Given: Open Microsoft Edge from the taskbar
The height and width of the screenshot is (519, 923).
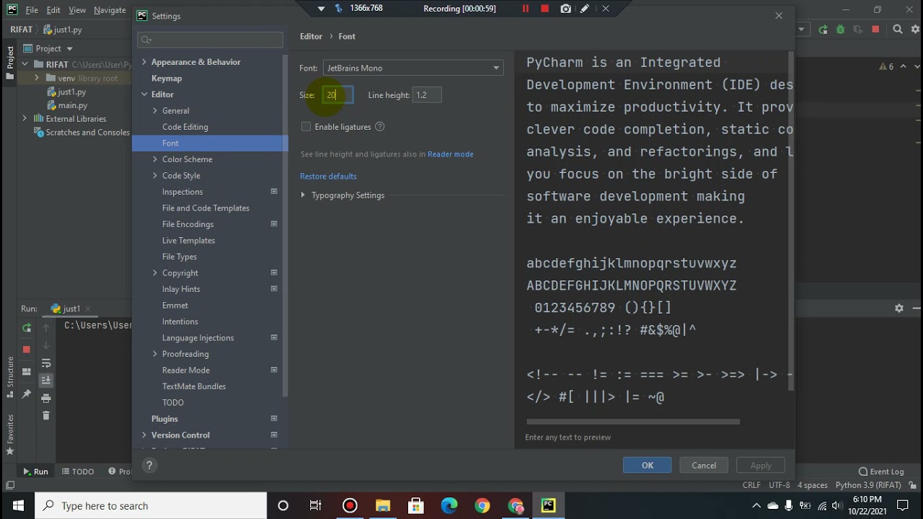Looking at the screenshot, I should click(x=449, y=505).
